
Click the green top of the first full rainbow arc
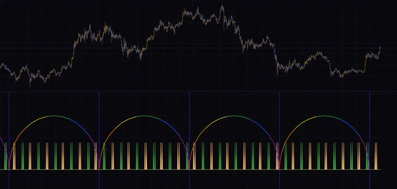click(54, 116)
